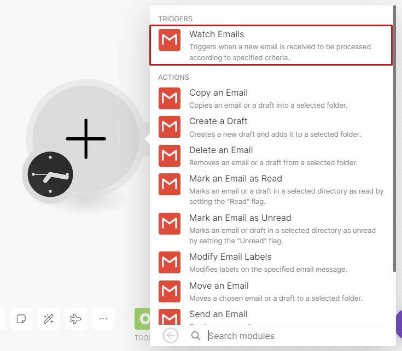Click the Delete an Email Gmail icon
This screenshot has width=402, height=351.
click(x=170, y=156)
